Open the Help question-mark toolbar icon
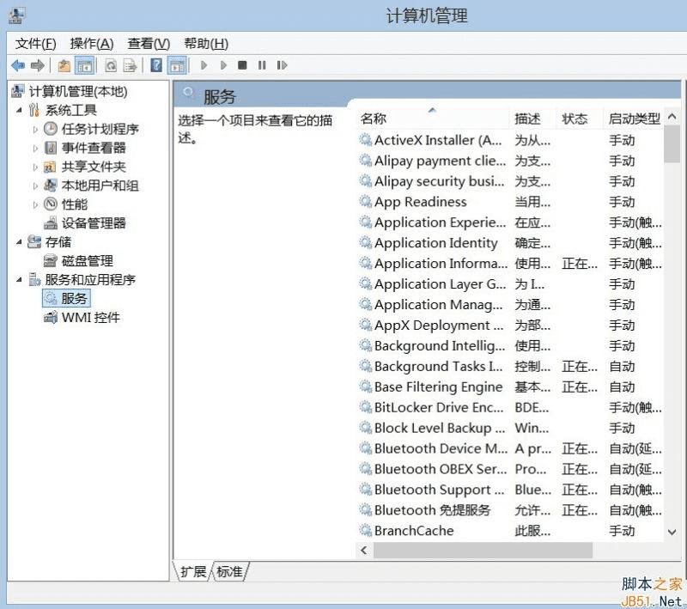The image size is (687, 609). [156, 66]
